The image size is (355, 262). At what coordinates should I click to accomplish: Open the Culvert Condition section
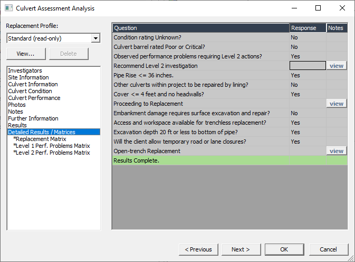tap(30, 91)
